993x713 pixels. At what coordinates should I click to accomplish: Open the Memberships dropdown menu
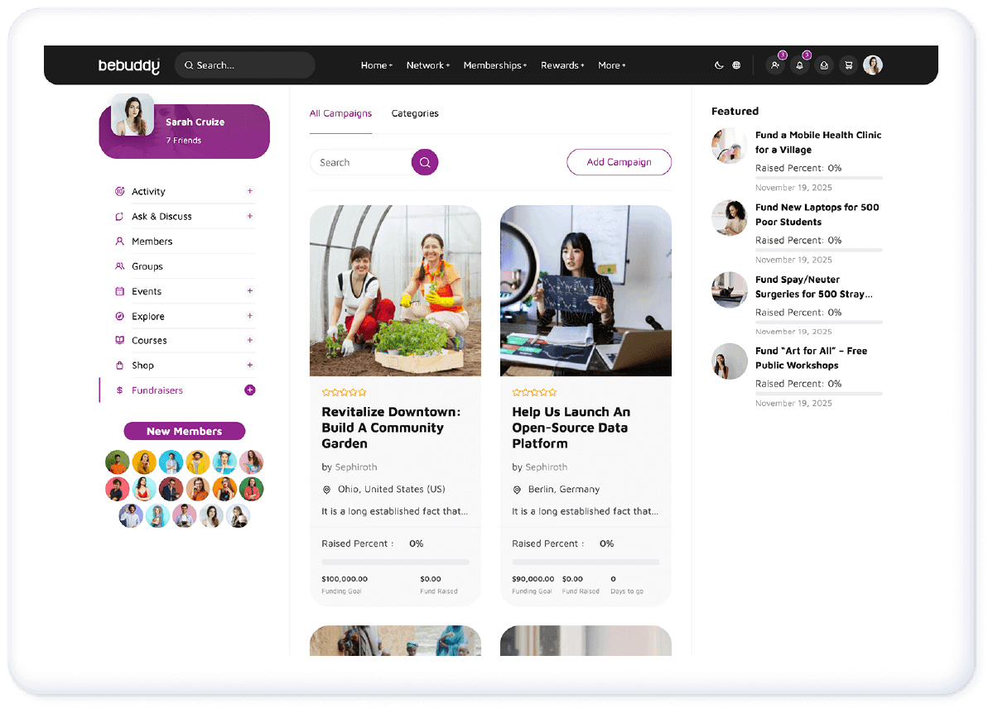pos(495,65)
